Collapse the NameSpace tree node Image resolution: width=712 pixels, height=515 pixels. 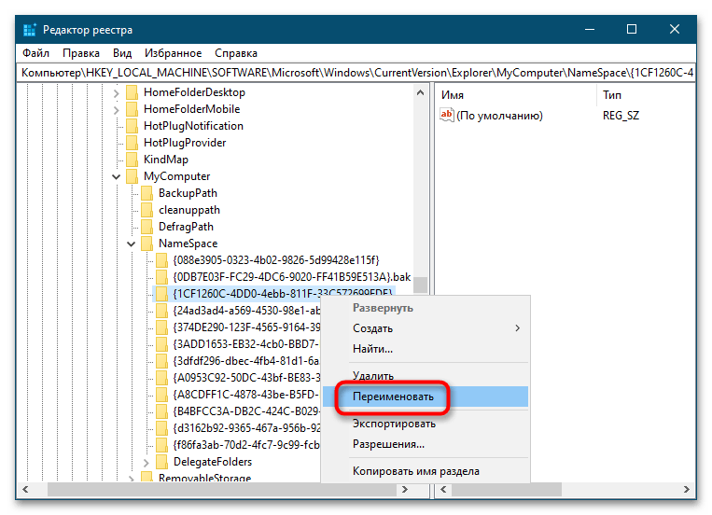tap(132, 244)
